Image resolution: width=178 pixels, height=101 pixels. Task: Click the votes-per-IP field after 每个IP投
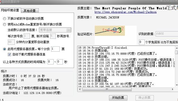55,49
